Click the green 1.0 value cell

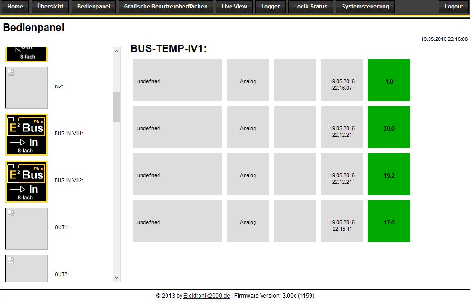click(x=389, y=80)
